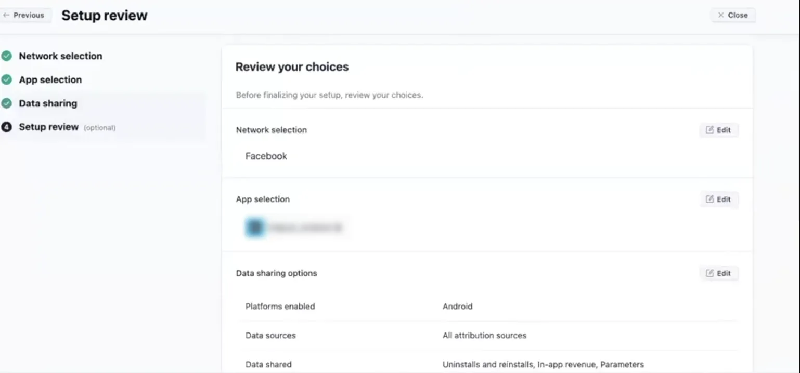Go back with the Previous button
Image resolution: width=800 pixels, height=373 pixels.
click(25, 15)
